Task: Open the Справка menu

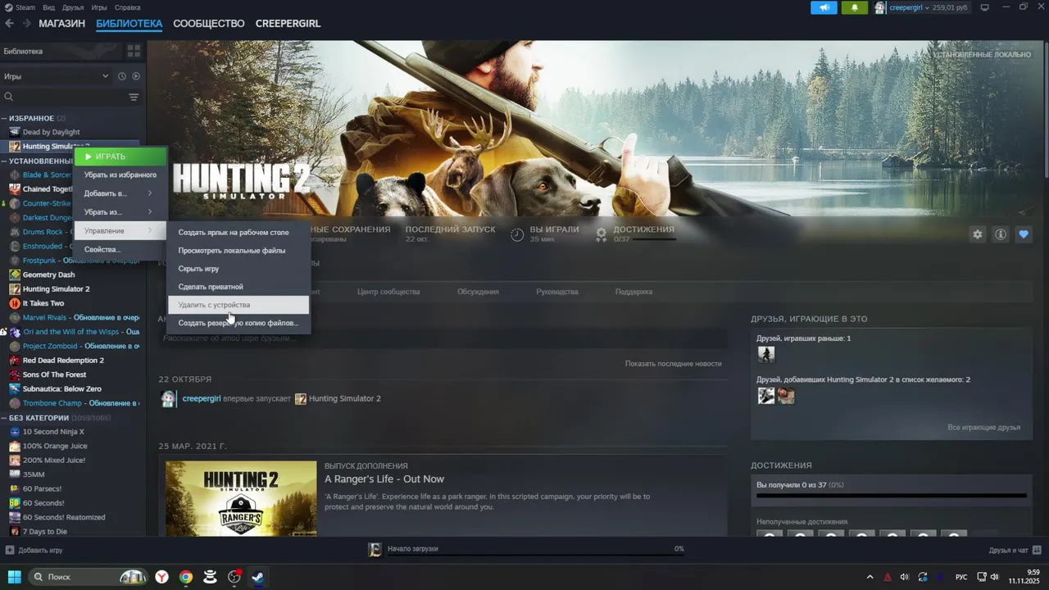Action: point(127,7)
